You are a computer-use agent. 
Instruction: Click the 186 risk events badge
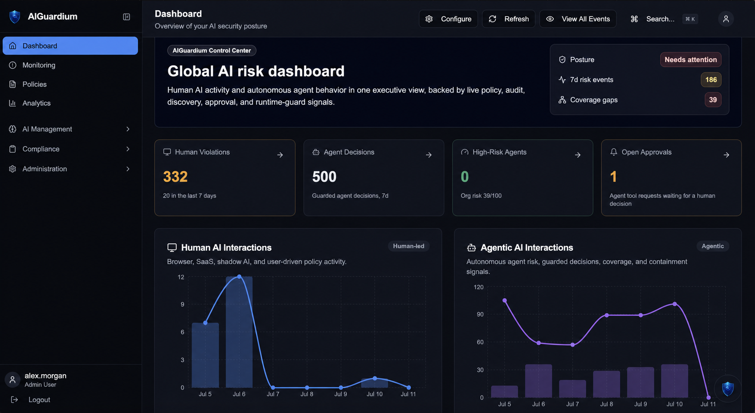pyautogui.click(x=711, y=80)
